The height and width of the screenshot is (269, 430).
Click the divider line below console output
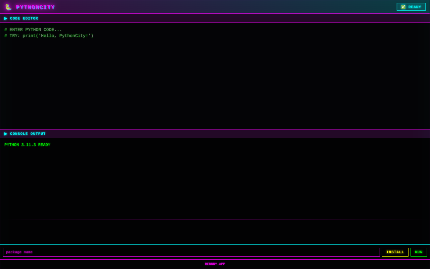coord(215,220)
